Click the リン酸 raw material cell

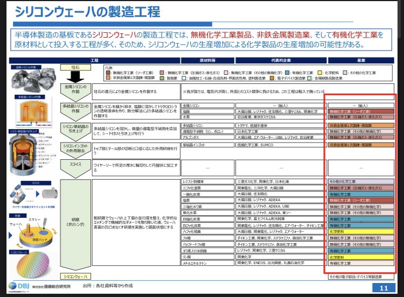pyautogui.click(x=208, y=257)
